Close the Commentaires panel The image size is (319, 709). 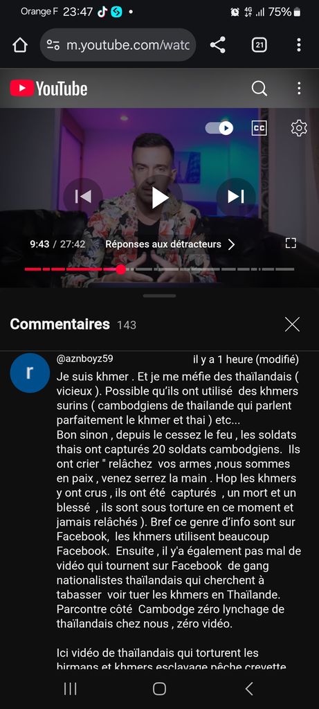292,324
